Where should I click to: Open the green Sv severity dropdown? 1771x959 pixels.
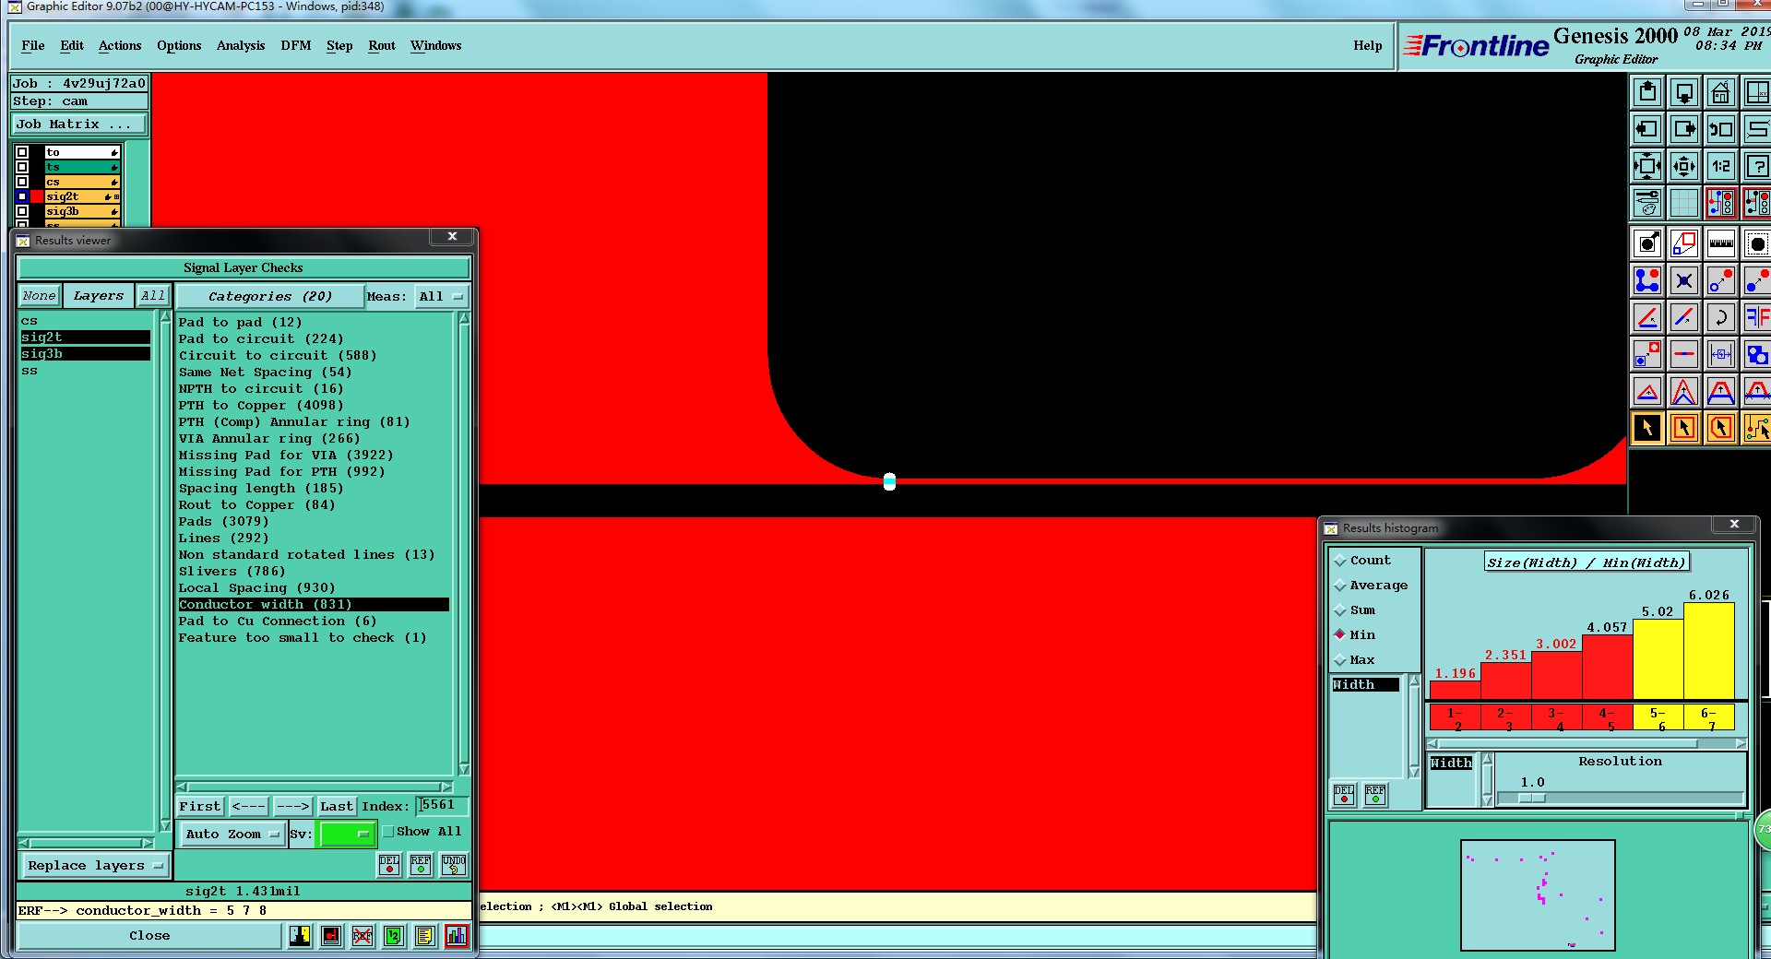coord(346,835)
